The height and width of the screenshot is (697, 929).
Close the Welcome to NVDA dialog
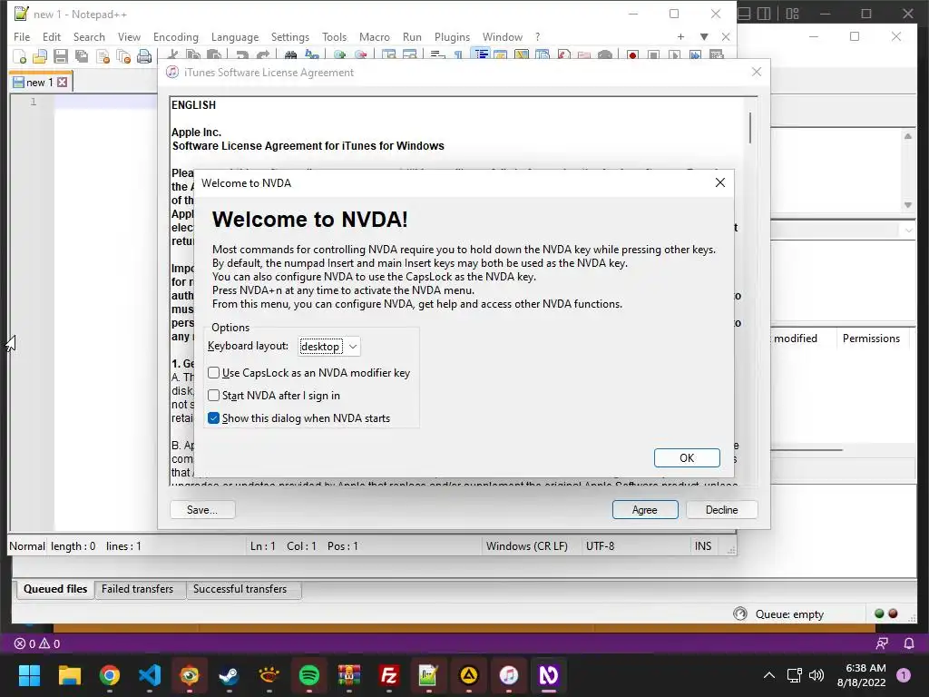pos(719,182)
